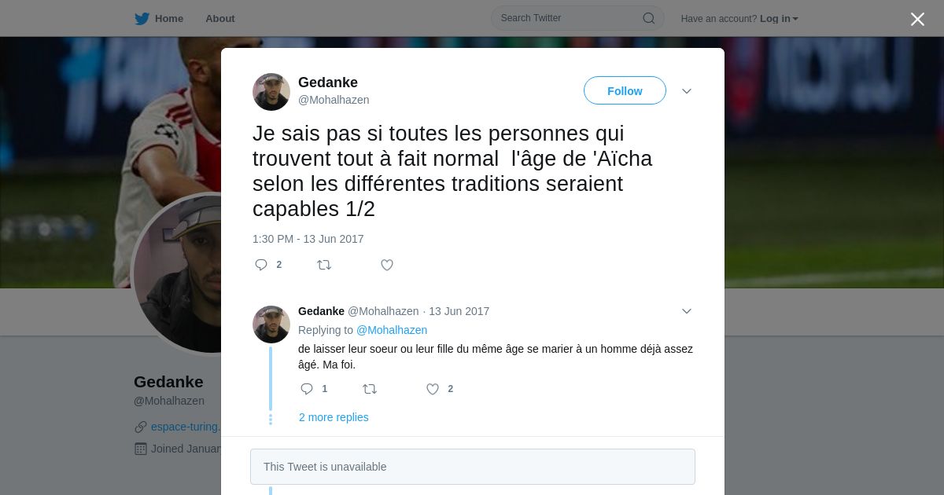
Task: Retweet the second Gedanke tweet
Action: (x=370, y=389)
